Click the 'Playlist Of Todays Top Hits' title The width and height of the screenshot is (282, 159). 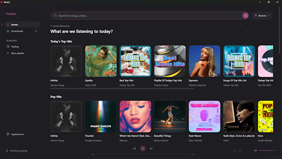click(168, 81)
